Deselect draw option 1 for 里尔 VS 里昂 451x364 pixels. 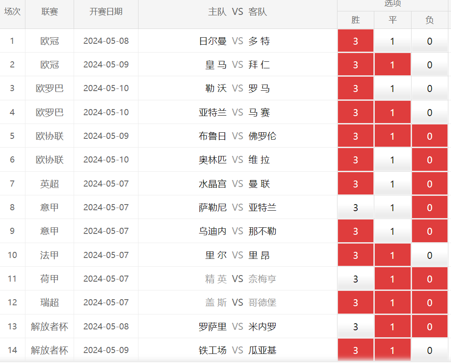392,255
